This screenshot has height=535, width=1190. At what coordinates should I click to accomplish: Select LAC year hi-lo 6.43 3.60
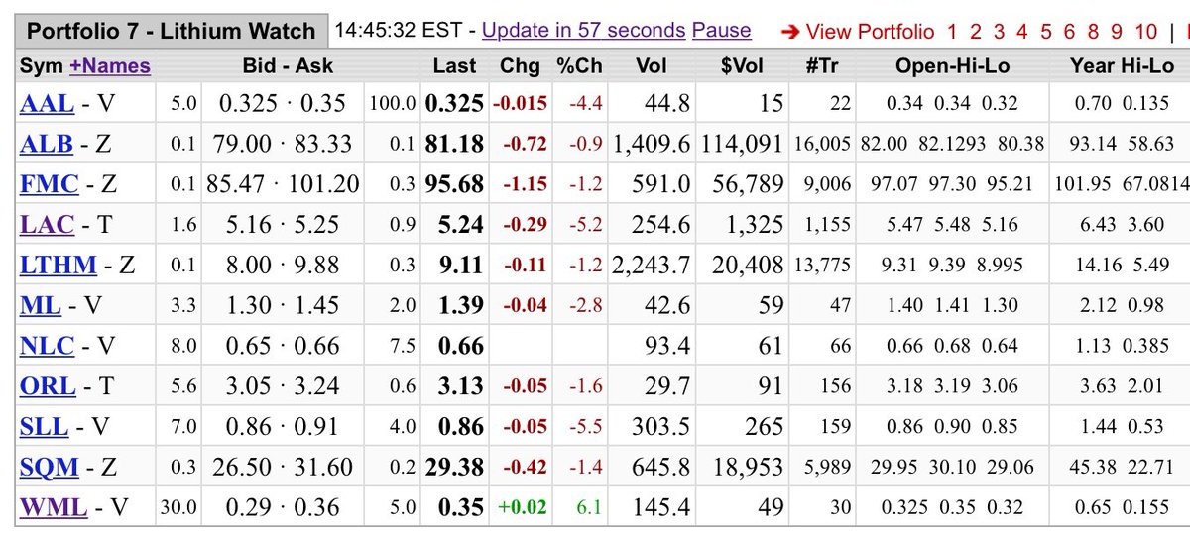click(x=1123, y=224)
